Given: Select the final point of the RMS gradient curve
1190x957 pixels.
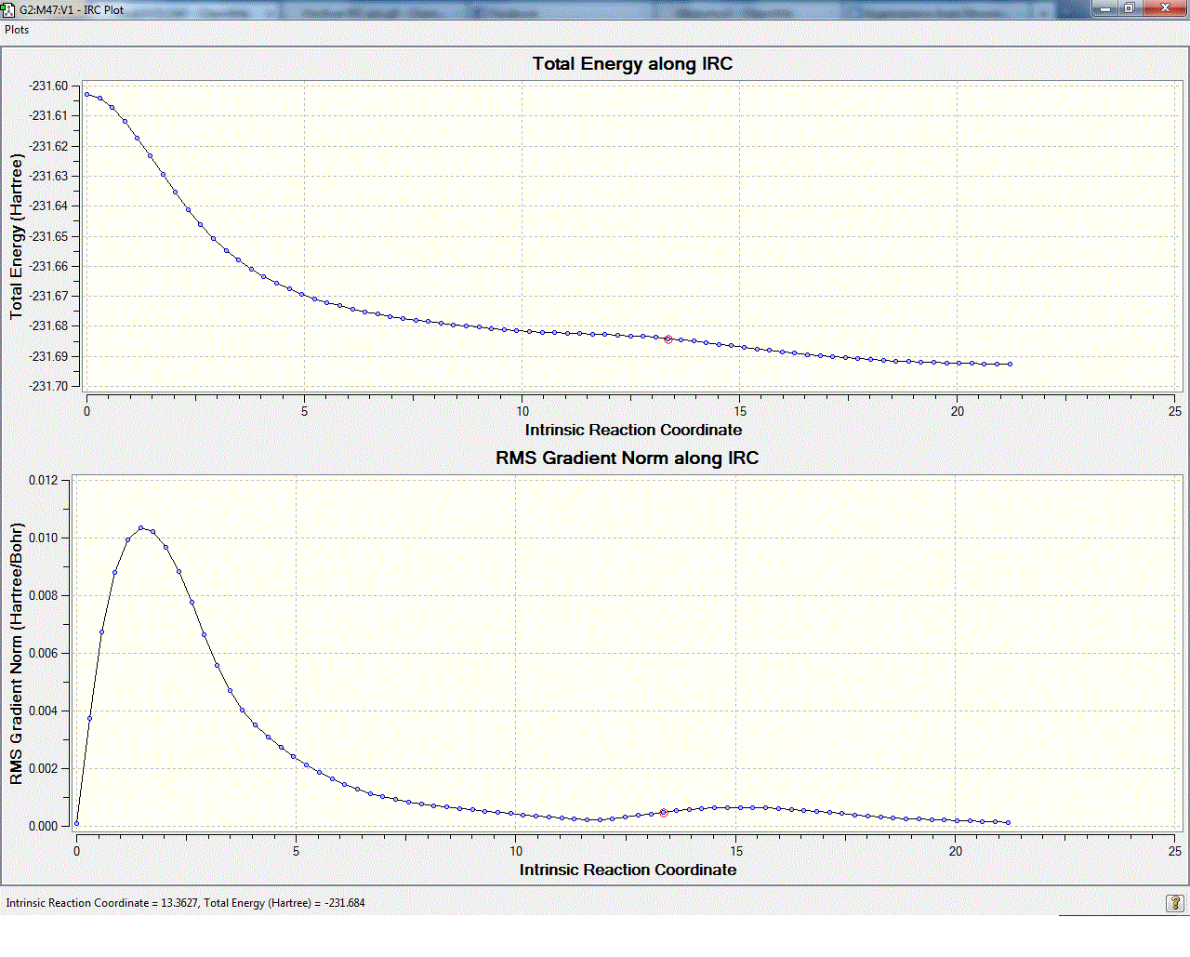Looking at the screenshot, I should (x=1009, y=822).
